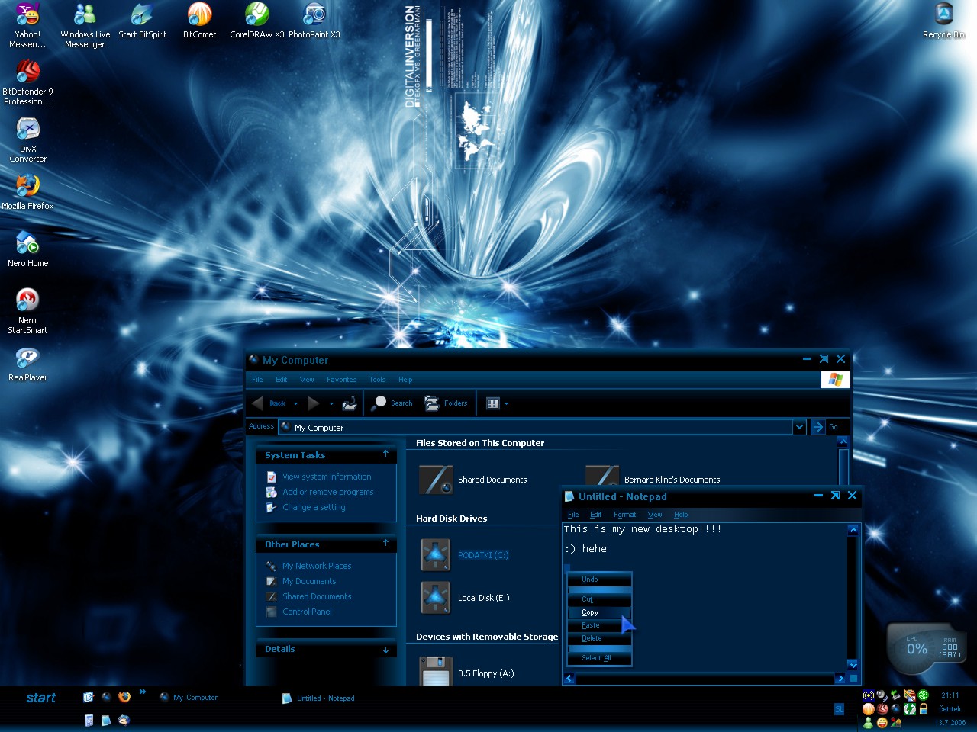This screenshot has height=732, width=977.
Task: Click the Up folder icon in My Computer toolbar
Action: click(x=349, y=403)
